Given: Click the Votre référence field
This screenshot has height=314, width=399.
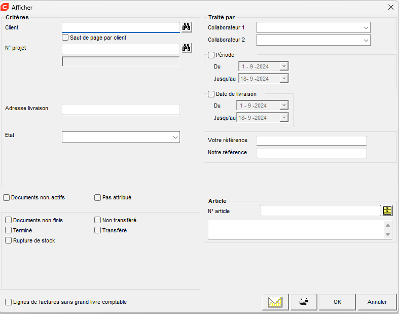Looking at the screenshot, I should coord(311,141).
